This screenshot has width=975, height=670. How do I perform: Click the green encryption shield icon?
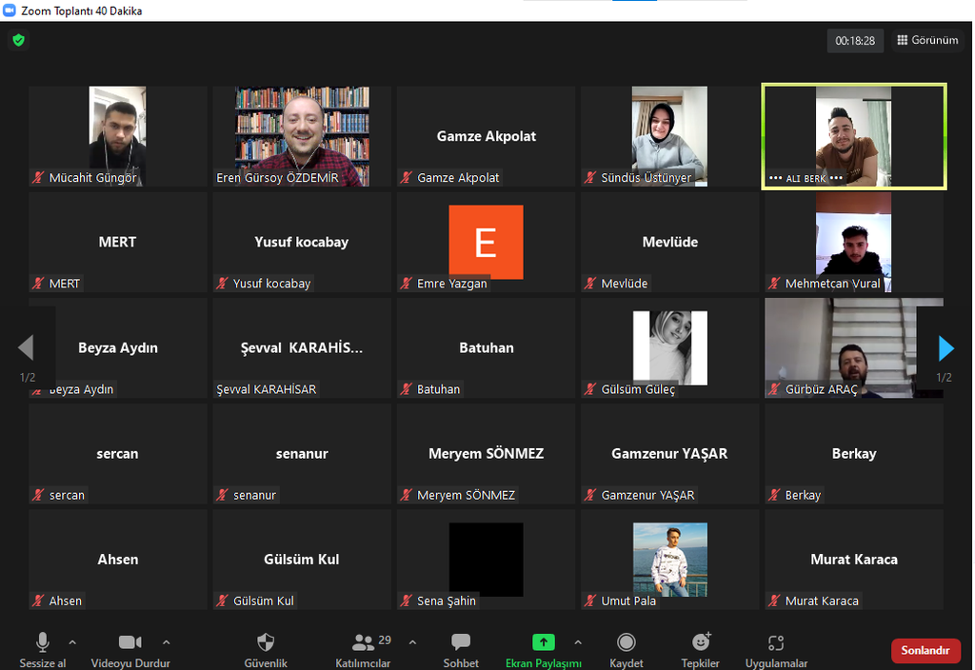pyautogui.click(x=18, y=40)
